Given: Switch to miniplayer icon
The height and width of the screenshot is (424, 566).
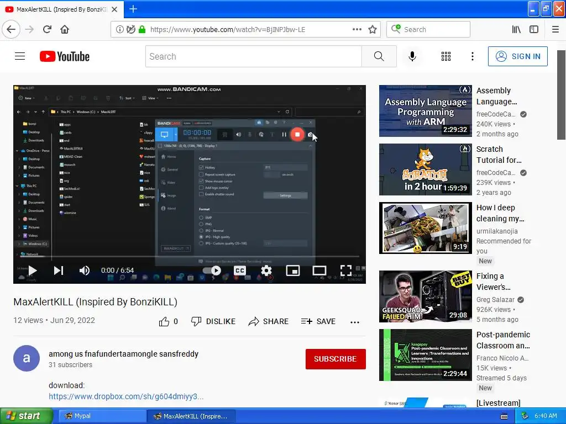Looking at the screenshot, I should [x=293, y=271].
